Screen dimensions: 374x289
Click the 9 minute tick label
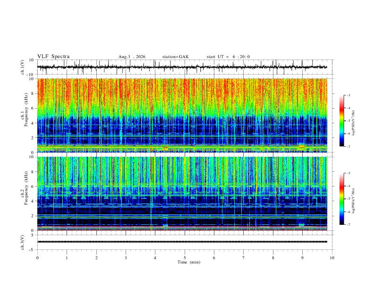(302, 258)
